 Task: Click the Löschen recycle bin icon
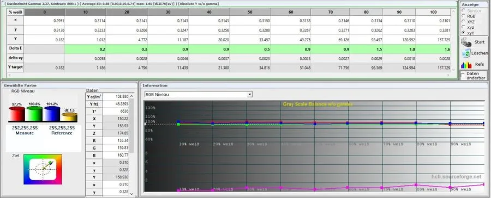(466, 53)
